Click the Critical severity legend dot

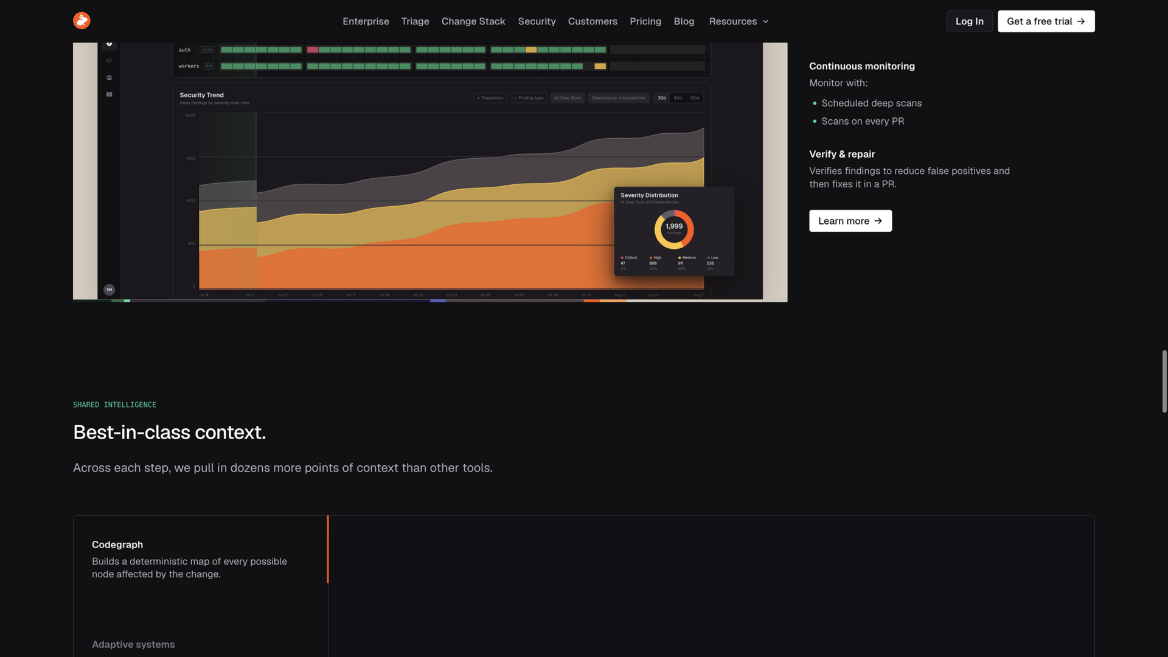pyautogui.click(x=622, y=258)
